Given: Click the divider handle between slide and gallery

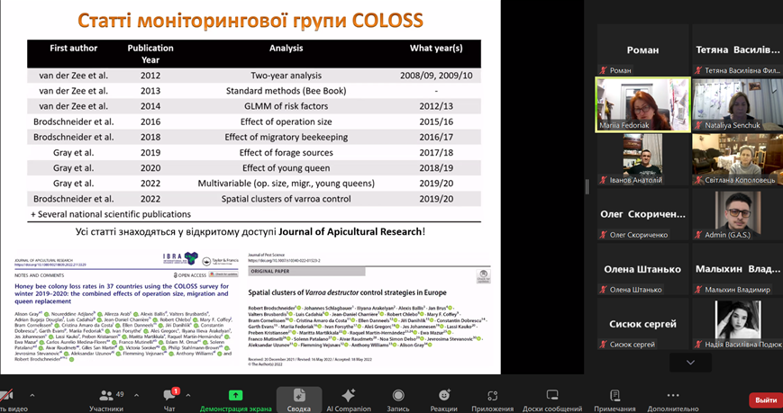Looking at the screenshot, I should pyautogui.click(x=587, y=187).
